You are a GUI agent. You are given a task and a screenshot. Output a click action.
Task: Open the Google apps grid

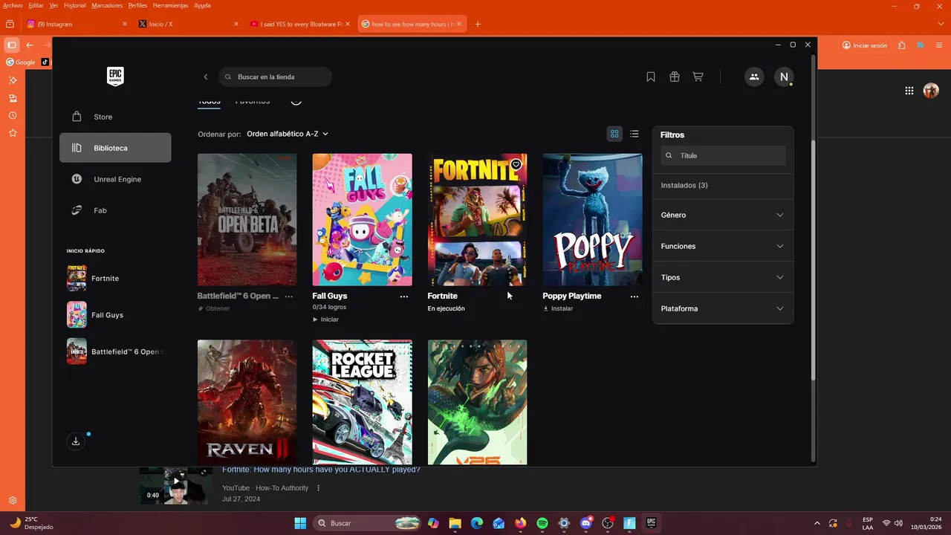pyautogui.click(x=909, y=91)
